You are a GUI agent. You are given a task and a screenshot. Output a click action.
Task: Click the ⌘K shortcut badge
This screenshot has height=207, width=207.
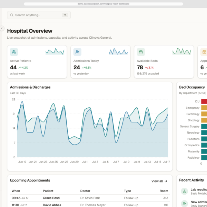click(x=65, y=15)
